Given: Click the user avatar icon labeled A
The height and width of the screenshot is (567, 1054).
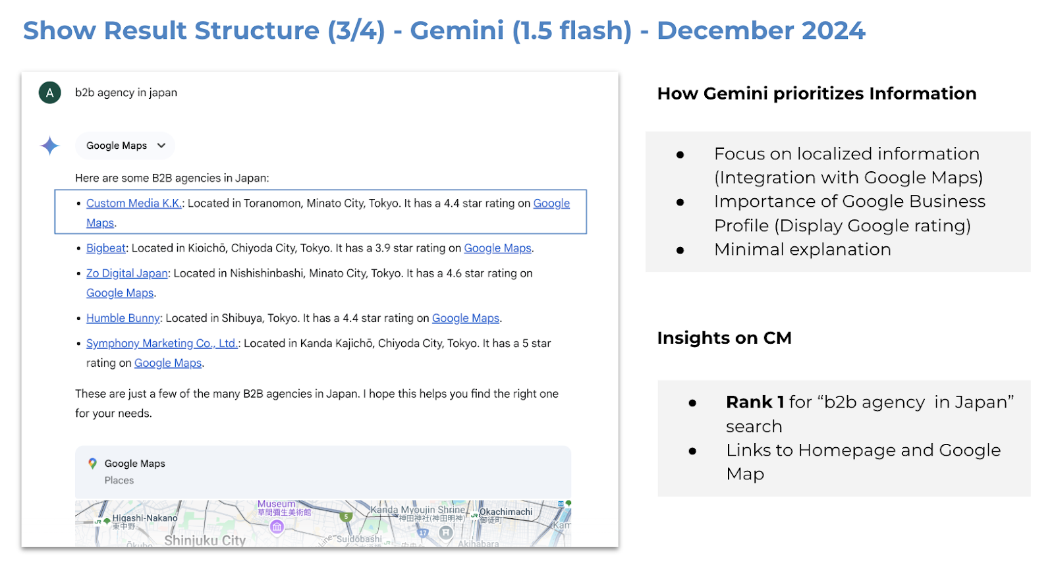Looking at the screenshot, I should click(50, 93).
